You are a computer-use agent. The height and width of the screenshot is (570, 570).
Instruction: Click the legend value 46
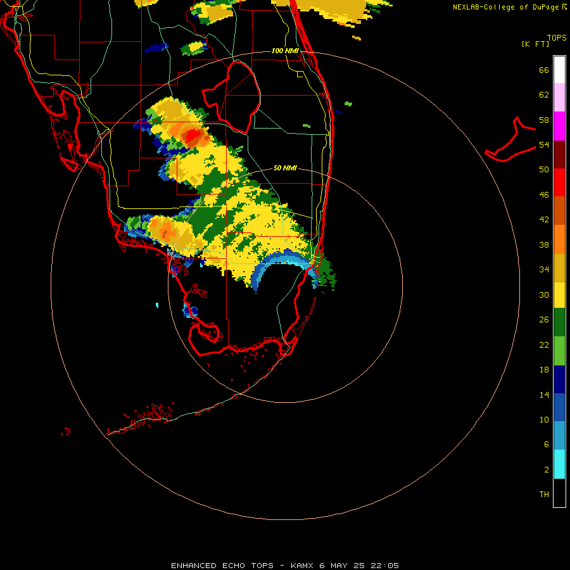point(544,195)
